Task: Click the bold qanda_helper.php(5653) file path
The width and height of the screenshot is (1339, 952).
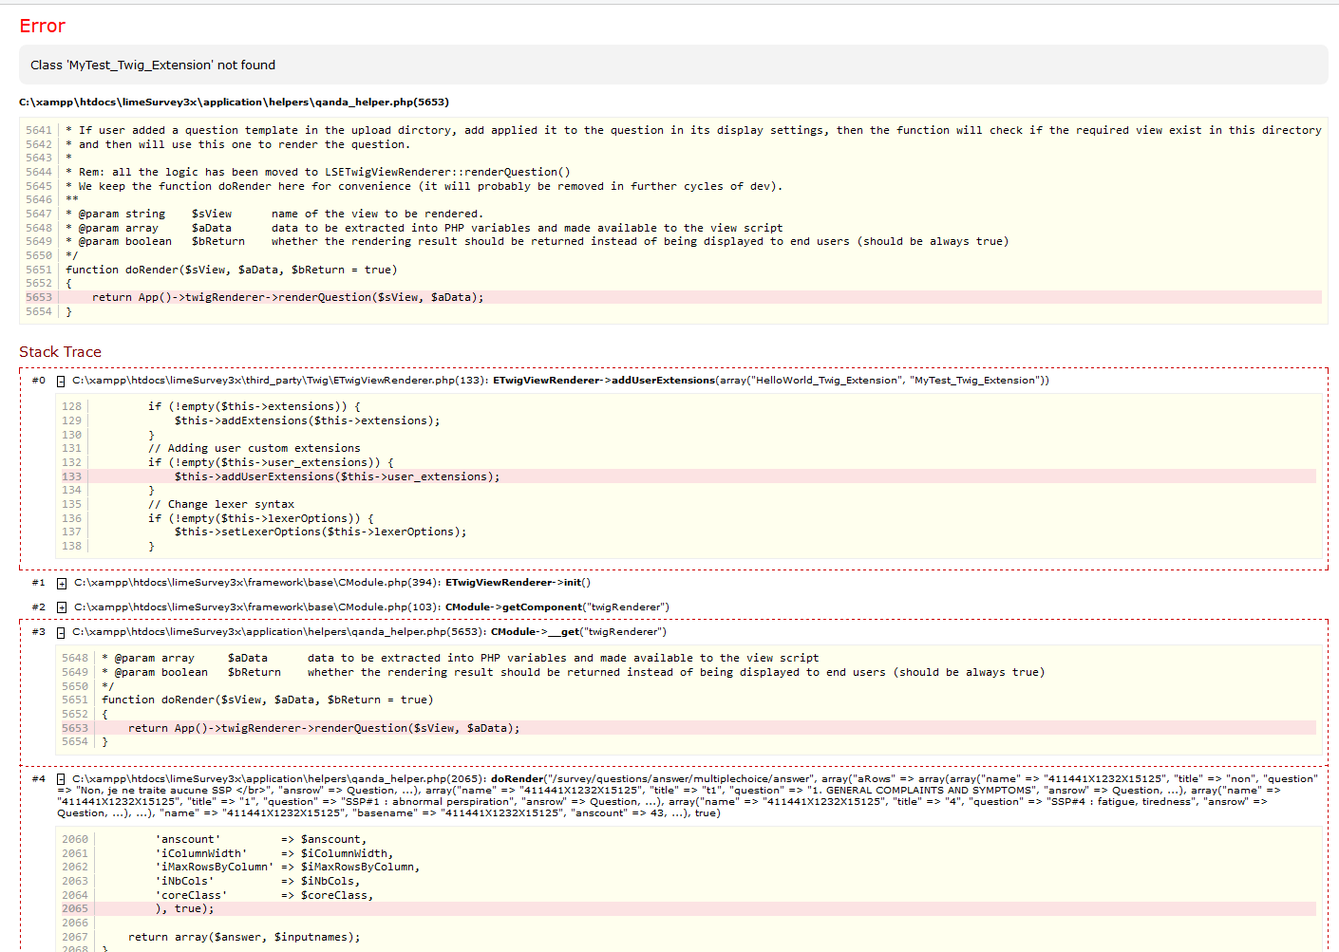Action: [234, 102]
